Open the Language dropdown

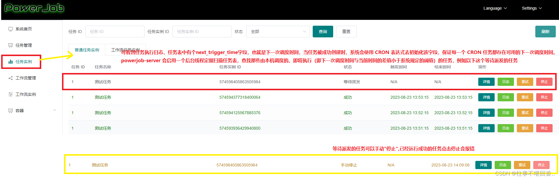click(495, 8)
